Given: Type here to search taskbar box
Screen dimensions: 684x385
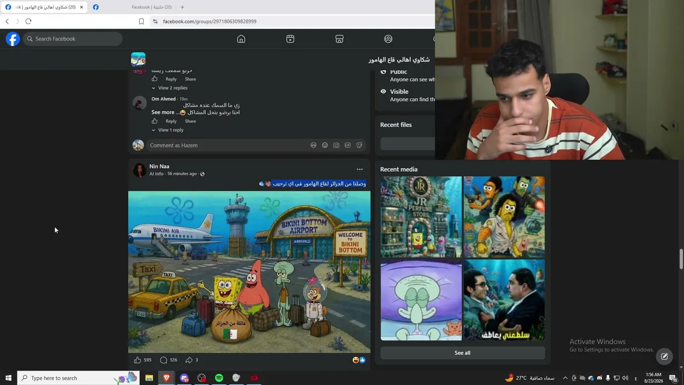Looking at the screenshot, I should [x=79, y=378].
